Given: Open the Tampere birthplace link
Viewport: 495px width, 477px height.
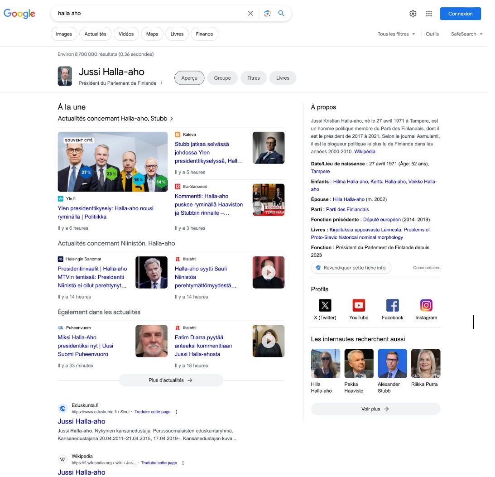Looking at the screenshot, I should [320, 171].
